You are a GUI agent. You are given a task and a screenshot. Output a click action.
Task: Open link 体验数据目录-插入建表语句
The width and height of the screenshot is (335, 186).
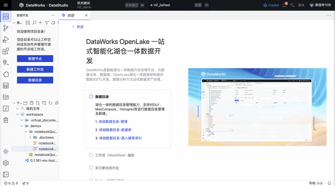click(x=120, y=138)
